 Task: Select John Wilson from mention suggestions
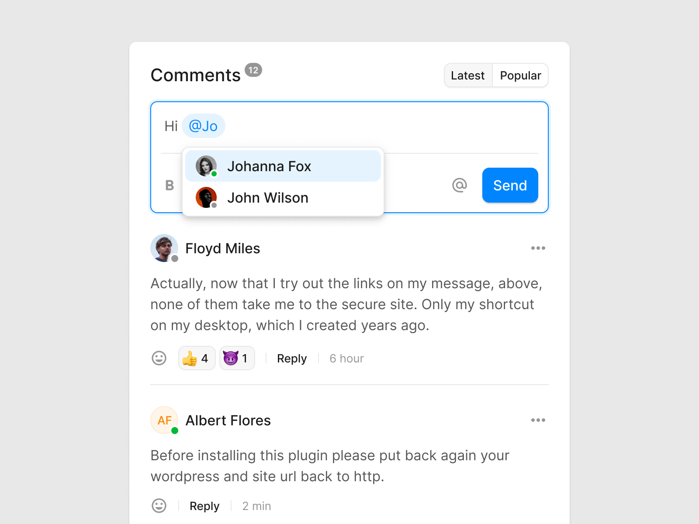click(x=267, y=197)
